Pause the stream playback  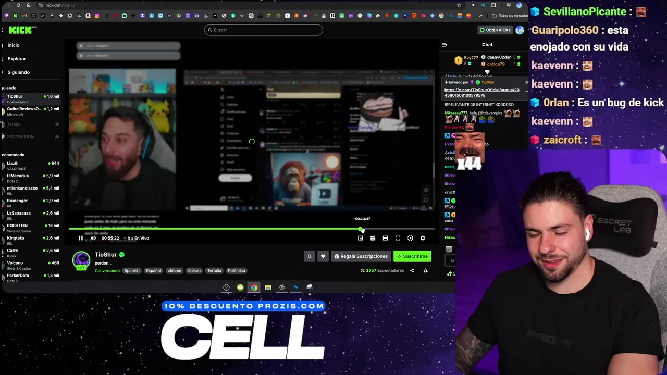click(x=81, y=238)
